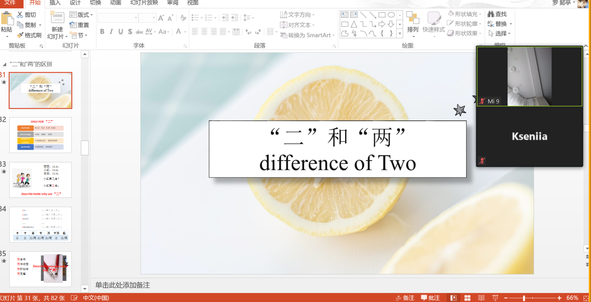The image size is (591, 302).
Task: Open the Shape Effects (形状效果) dropdown
Action: 465,34
